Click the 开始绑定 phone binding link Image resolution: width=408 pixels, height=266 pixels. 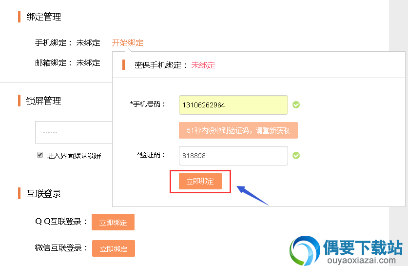[x=128, y=43]
